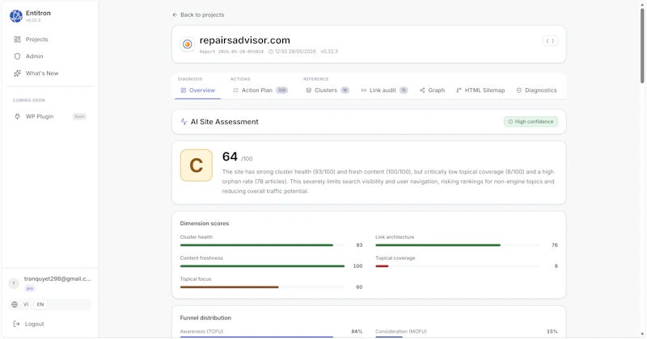The width and height of the screenshot is (647, 339).
Task: Click the Clusters layers icon
Action: coord(309,90)
